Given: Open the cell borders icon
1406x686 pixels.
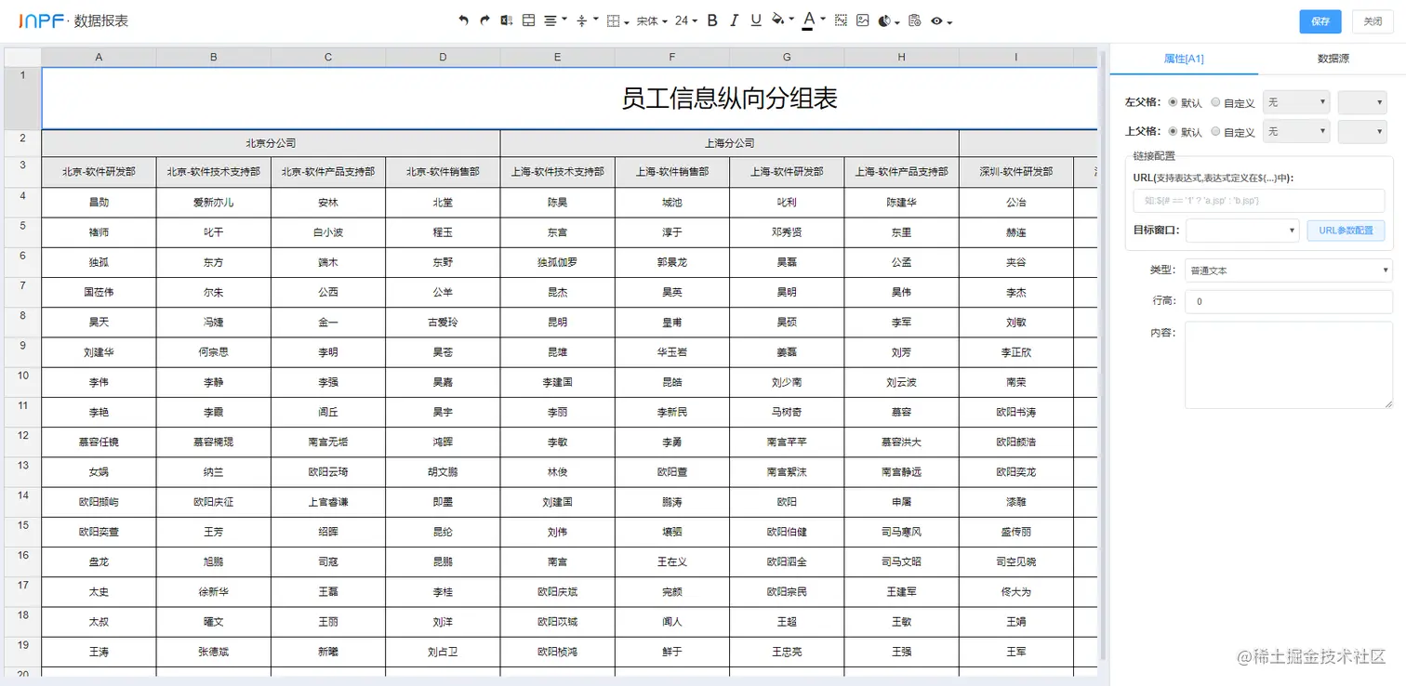Looking at the screenshot, I should pyautogui.click(x=613, y=20).
